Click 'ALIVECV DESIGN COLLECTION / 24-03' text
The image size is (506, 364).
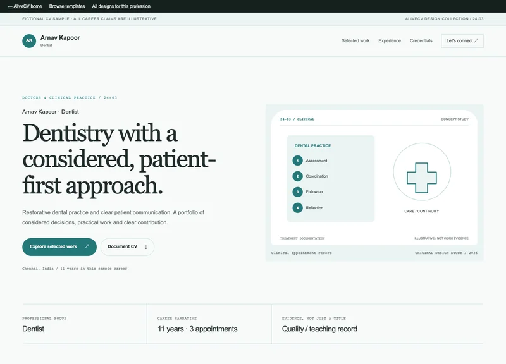click(445, 19)
